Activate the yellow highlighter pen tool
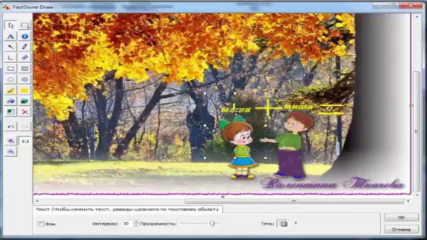Image resolution: width=427 pixels, height=240 pixels. (x=11, y=91)
